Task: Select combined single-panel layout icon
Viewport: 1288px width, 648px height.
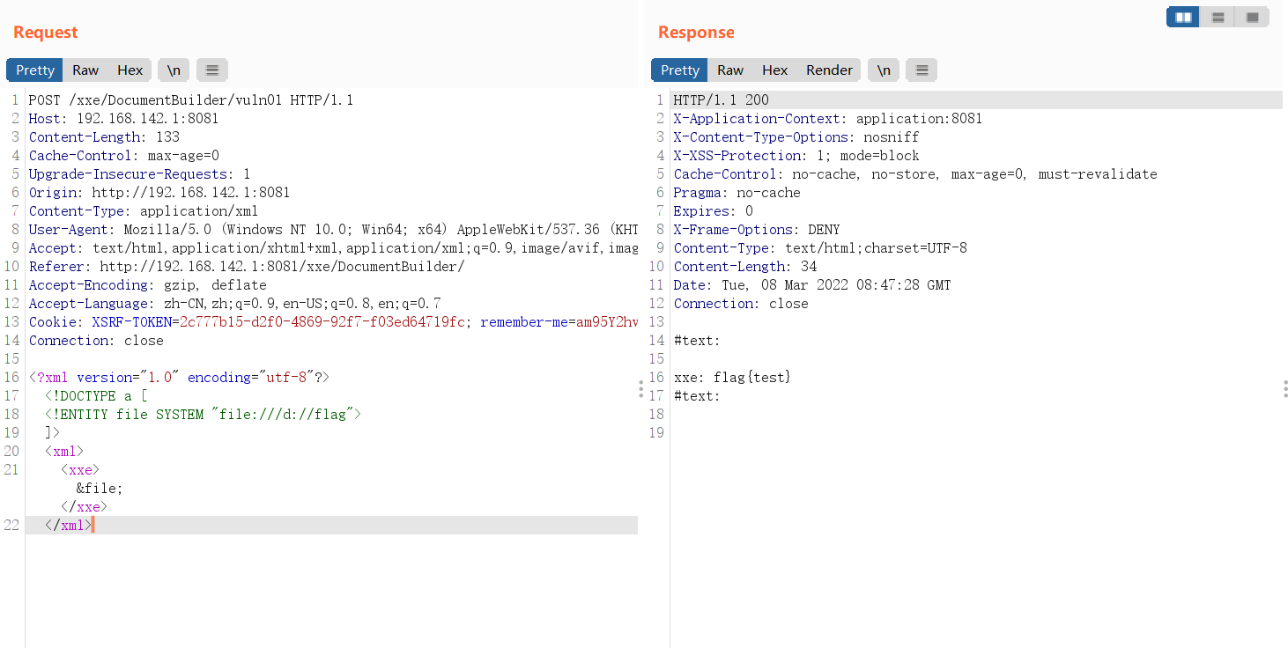Action: coord(1252,17)
